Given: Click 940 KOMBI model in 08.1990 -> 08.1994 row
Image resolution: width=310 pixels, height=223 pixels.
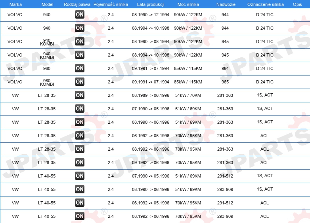Looking at the screenshot, I should pyautogui.click(x=47, y=42).
